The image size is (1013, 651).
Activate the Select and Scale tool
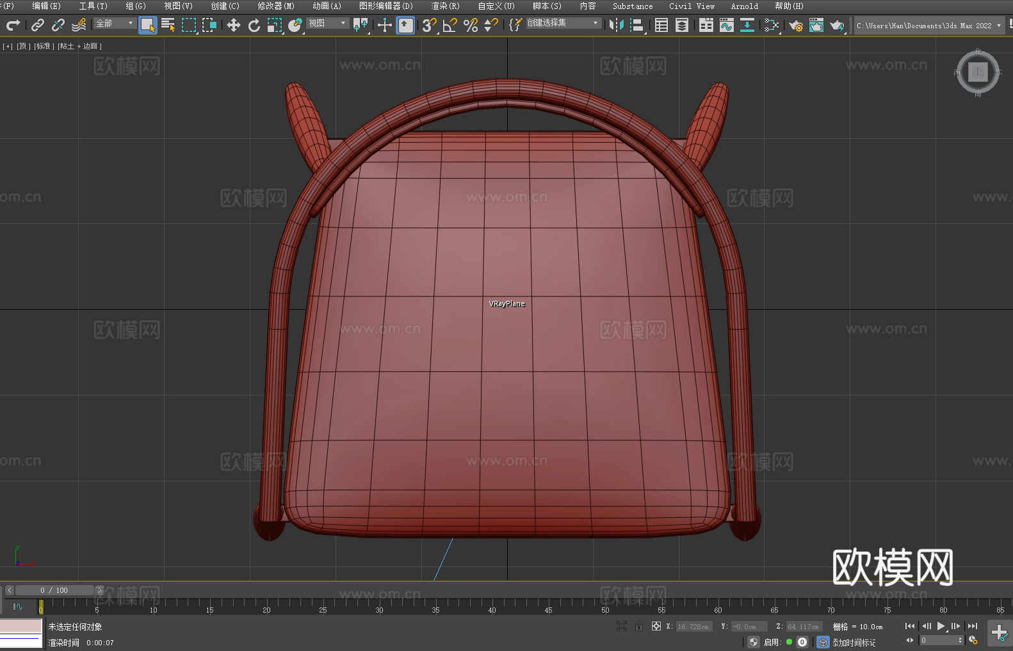point(275,25)
